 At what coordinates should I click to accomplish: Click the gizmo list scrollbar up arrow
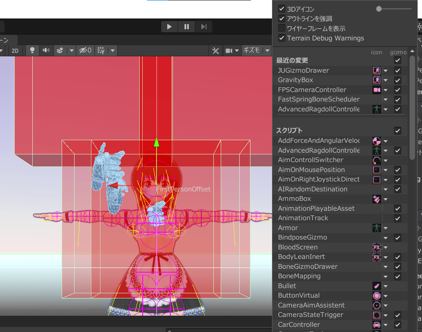[413, 51]
